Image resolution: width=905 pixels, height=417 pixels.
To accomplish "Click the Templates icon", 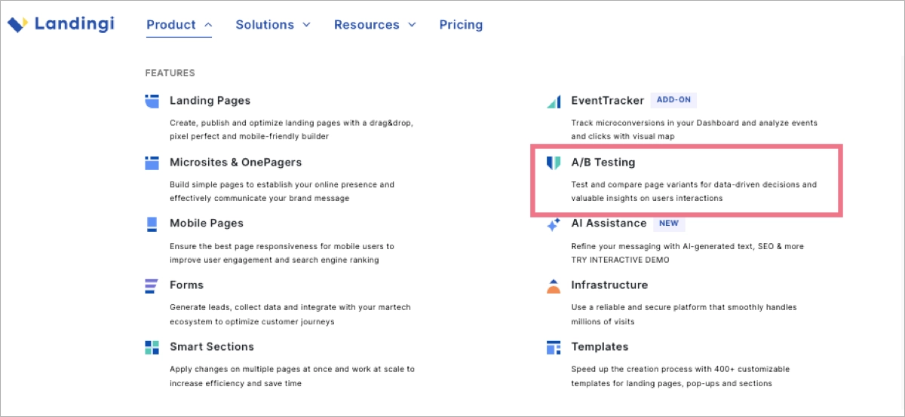I will 554,347.
